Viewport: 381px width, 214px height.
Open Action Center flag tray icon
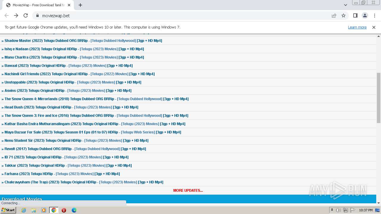pos(353,210)
